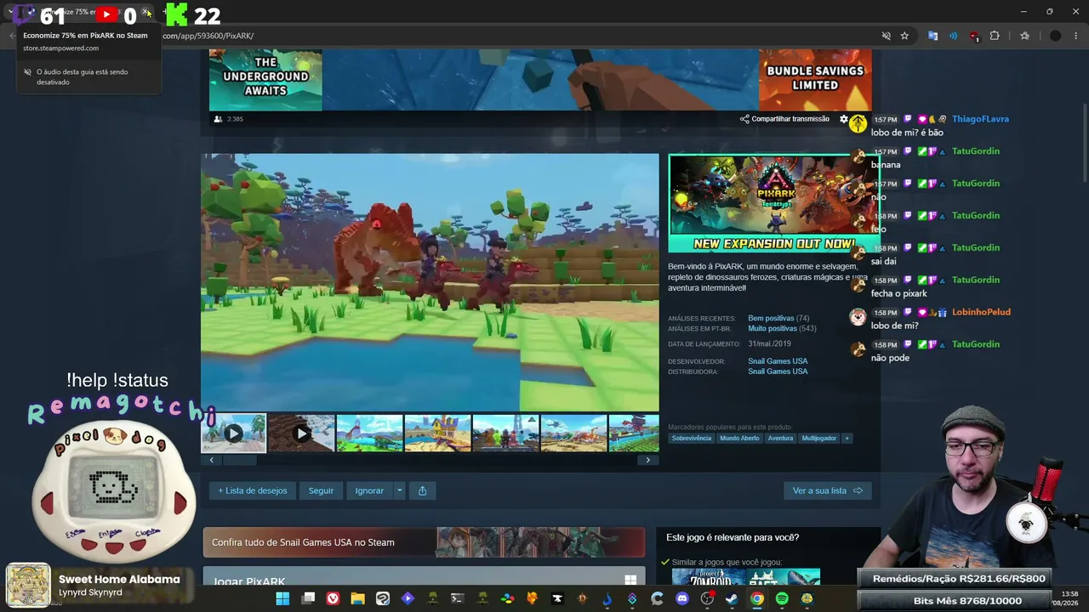Click Bundle Savings Limited banner

pyautogui.click(x=815, y=80)
